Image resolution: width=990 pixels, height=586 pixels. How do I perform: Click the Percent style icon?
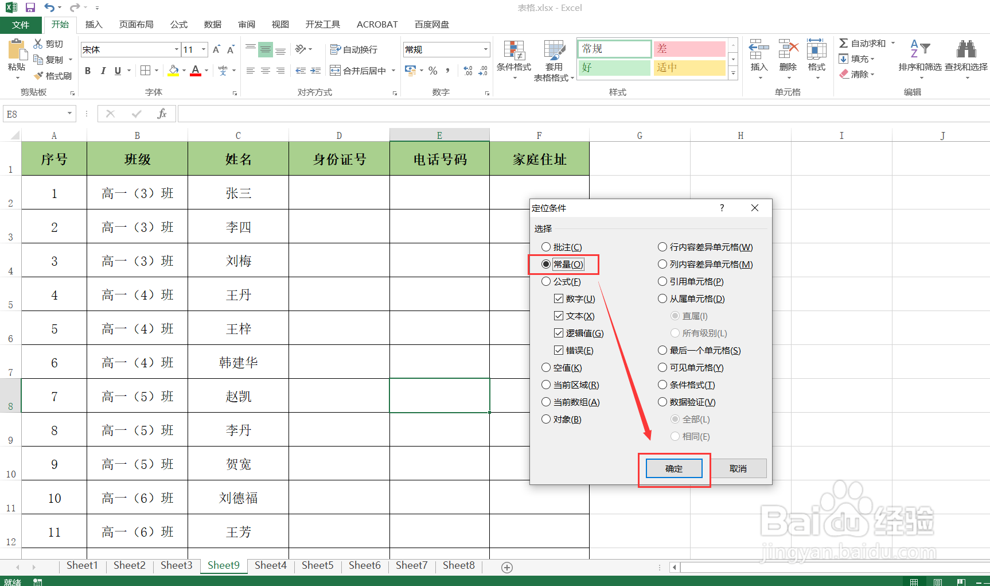click(433, 71)
